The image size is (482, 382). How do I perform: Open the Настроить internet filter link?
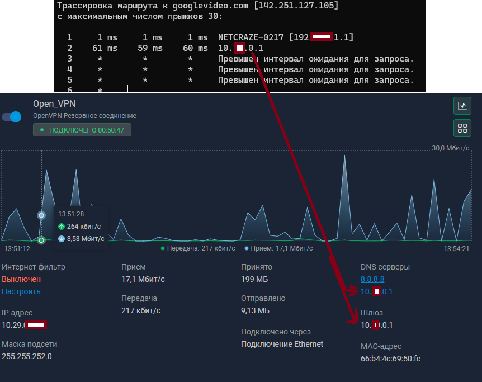click(21, 291)
